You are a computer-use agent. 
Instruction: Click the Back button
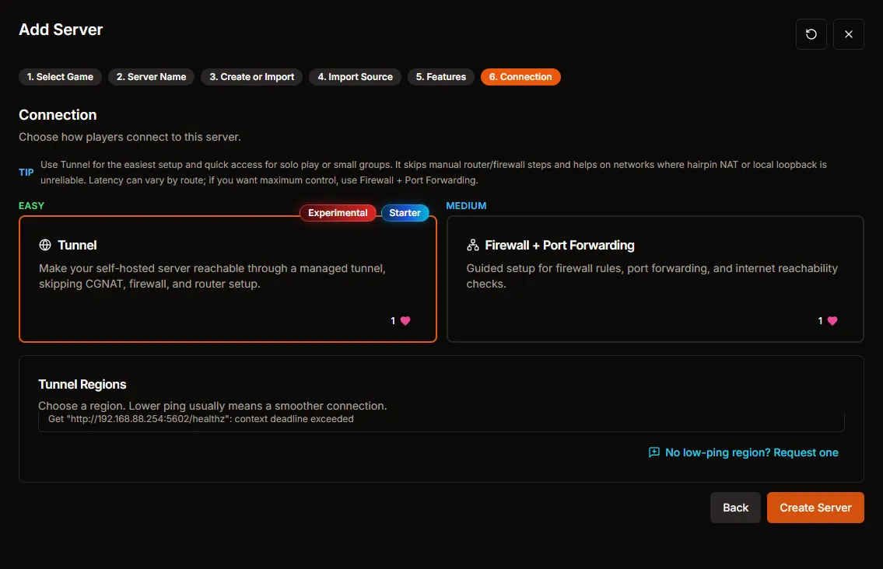pos(734,507)
